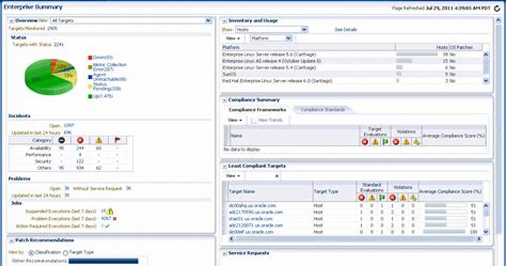Open the Compliance Summary View menu
This screenshot has width=506, height=266.
coord(235,120)
